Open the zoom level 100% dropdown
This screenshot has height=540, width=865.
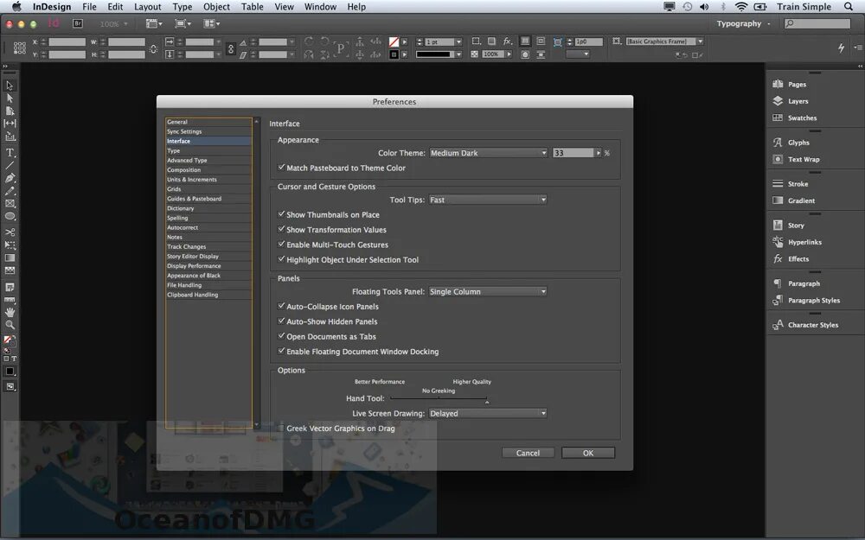click(115, 23)
